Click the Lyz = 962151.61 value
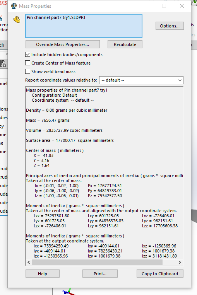 pos(158,221)
